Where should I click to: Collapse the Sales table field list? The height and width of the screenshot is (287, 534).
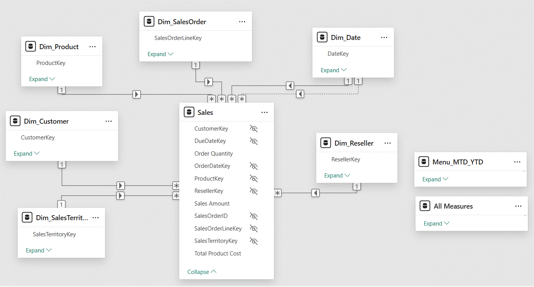click(x=202, y=272)
